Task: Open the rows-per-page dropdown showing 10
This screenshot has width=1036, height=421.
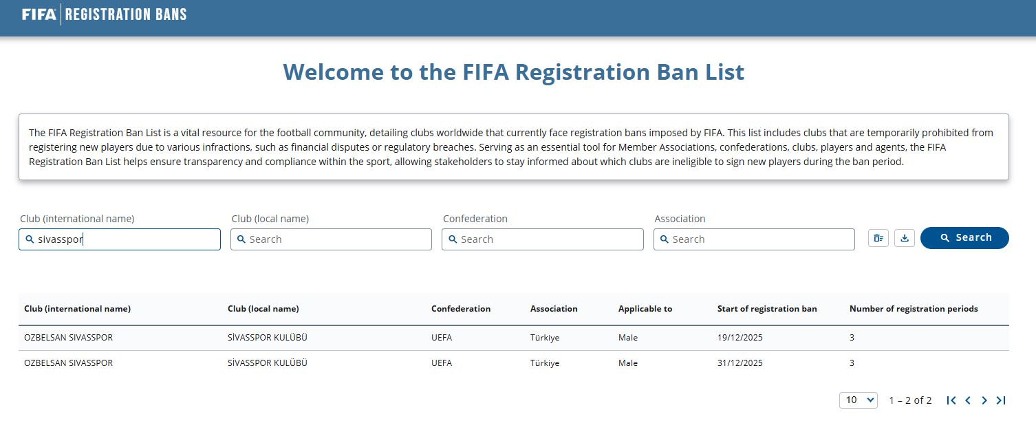Action: 858,400
